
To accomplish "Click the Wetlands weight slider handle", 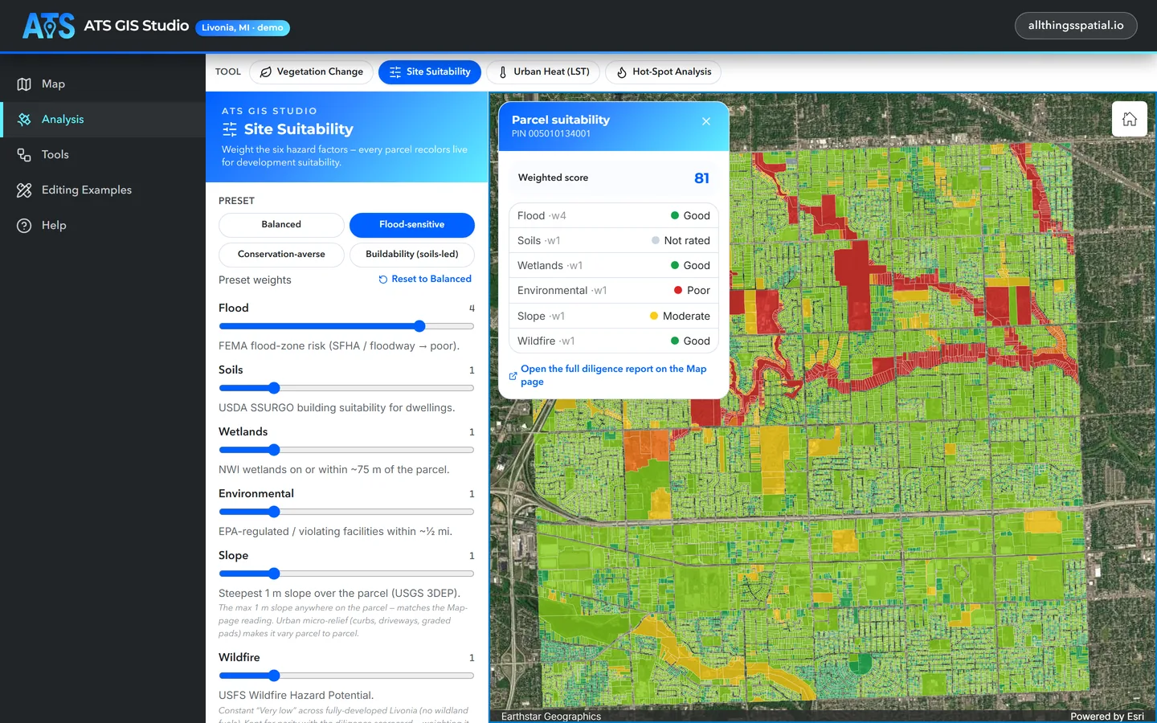I will click(x=274, y=450).
